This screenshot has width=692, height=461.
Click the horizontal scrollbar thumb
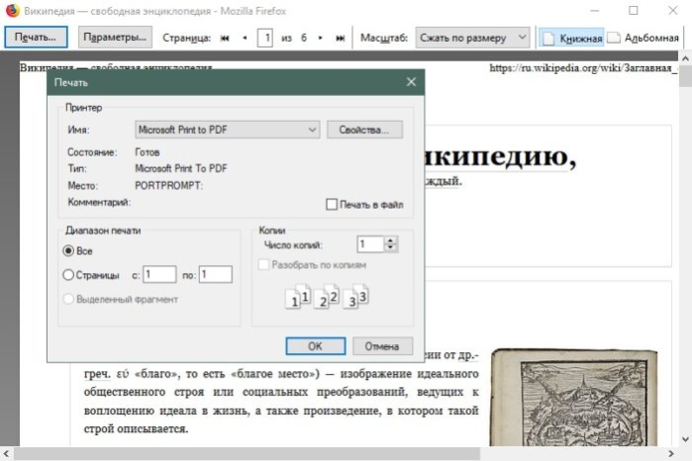[247, 454]
